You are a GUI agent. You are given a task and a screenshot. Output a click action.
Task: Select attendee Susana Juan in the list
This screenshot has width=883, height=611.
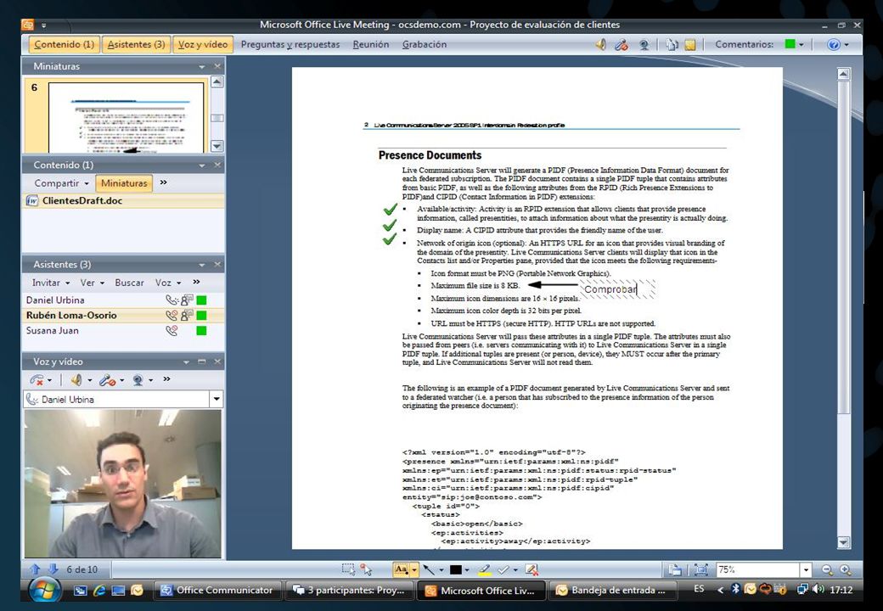pos(123,330)
